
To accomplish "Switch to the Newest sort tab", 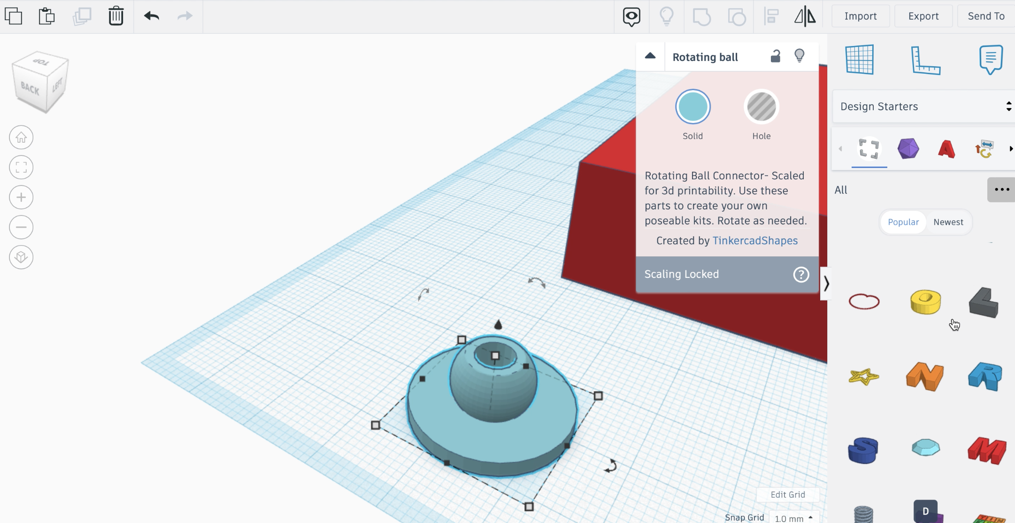I will (948, 222).
